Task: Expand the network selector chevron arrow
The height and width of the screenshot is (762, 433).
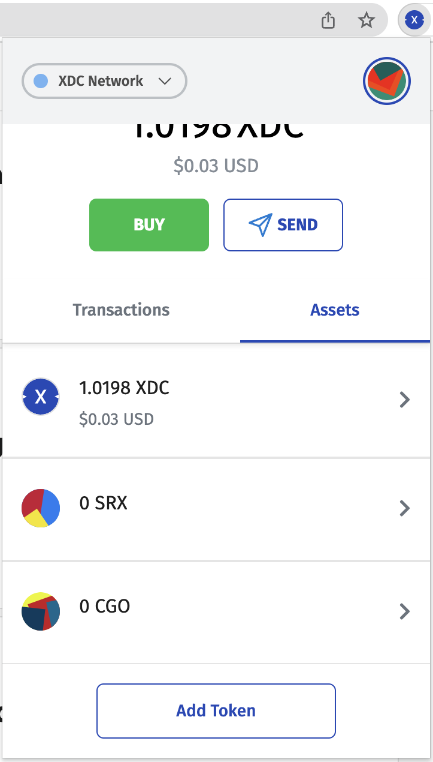Action: click(x=165, y=82)
